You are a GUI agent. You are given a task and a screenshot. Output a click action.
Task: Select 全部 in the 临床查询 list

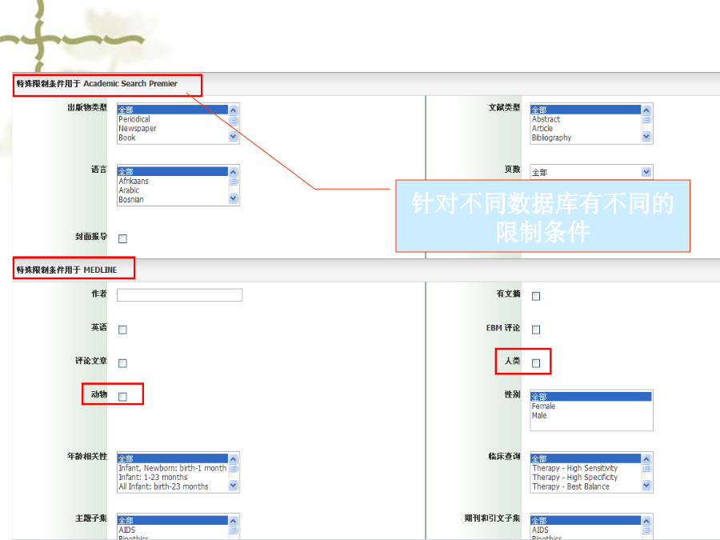tap(586, 458)
